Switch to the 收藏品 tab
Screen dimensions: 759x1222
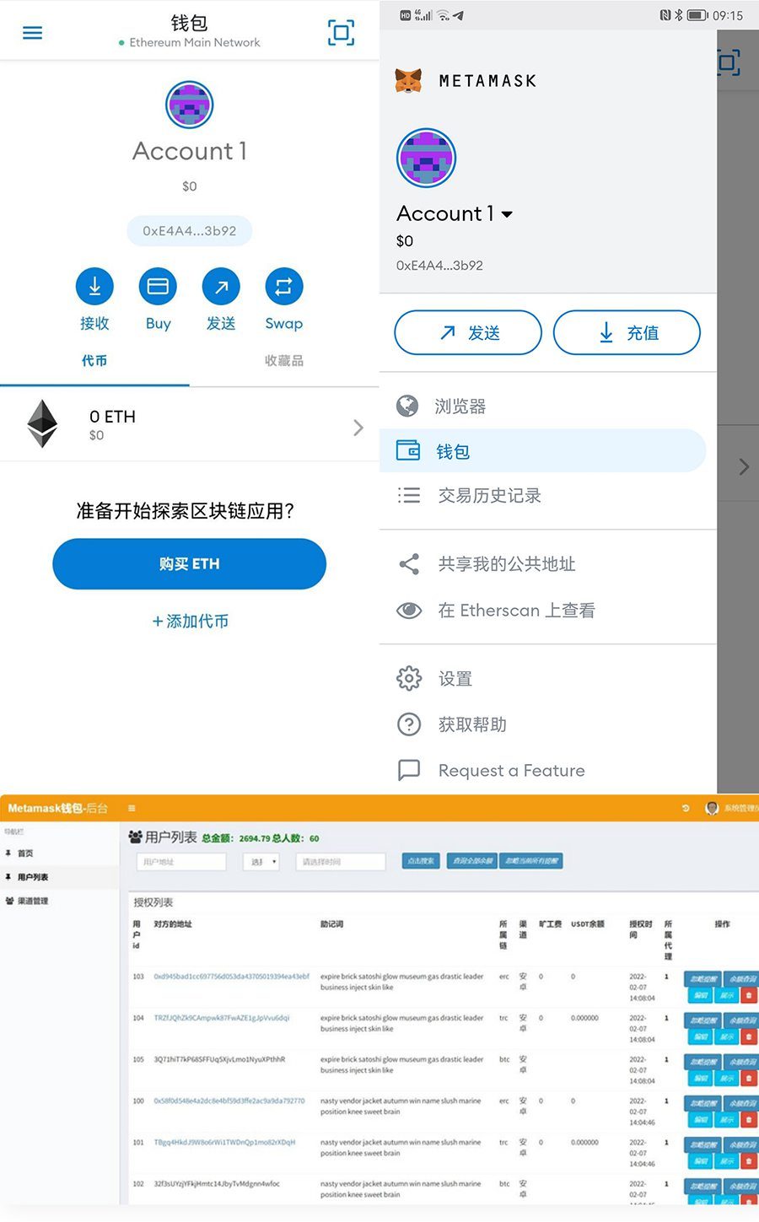(x=283, y=360)
